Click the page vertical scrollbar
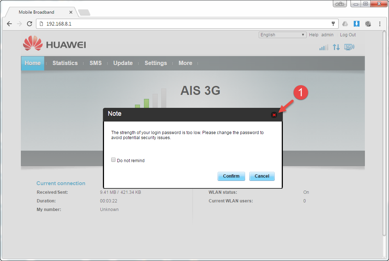 (x=384, y=133)
